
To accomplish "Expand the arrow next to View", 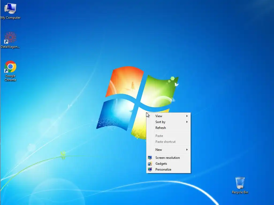I will 187,116.
